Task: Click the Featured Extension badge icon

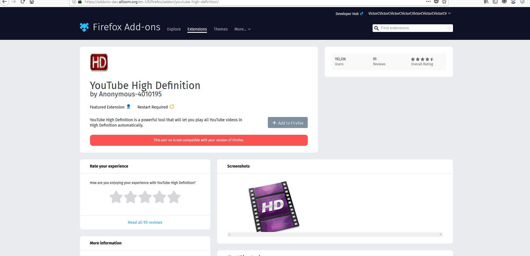Action: tap(129, 107)
